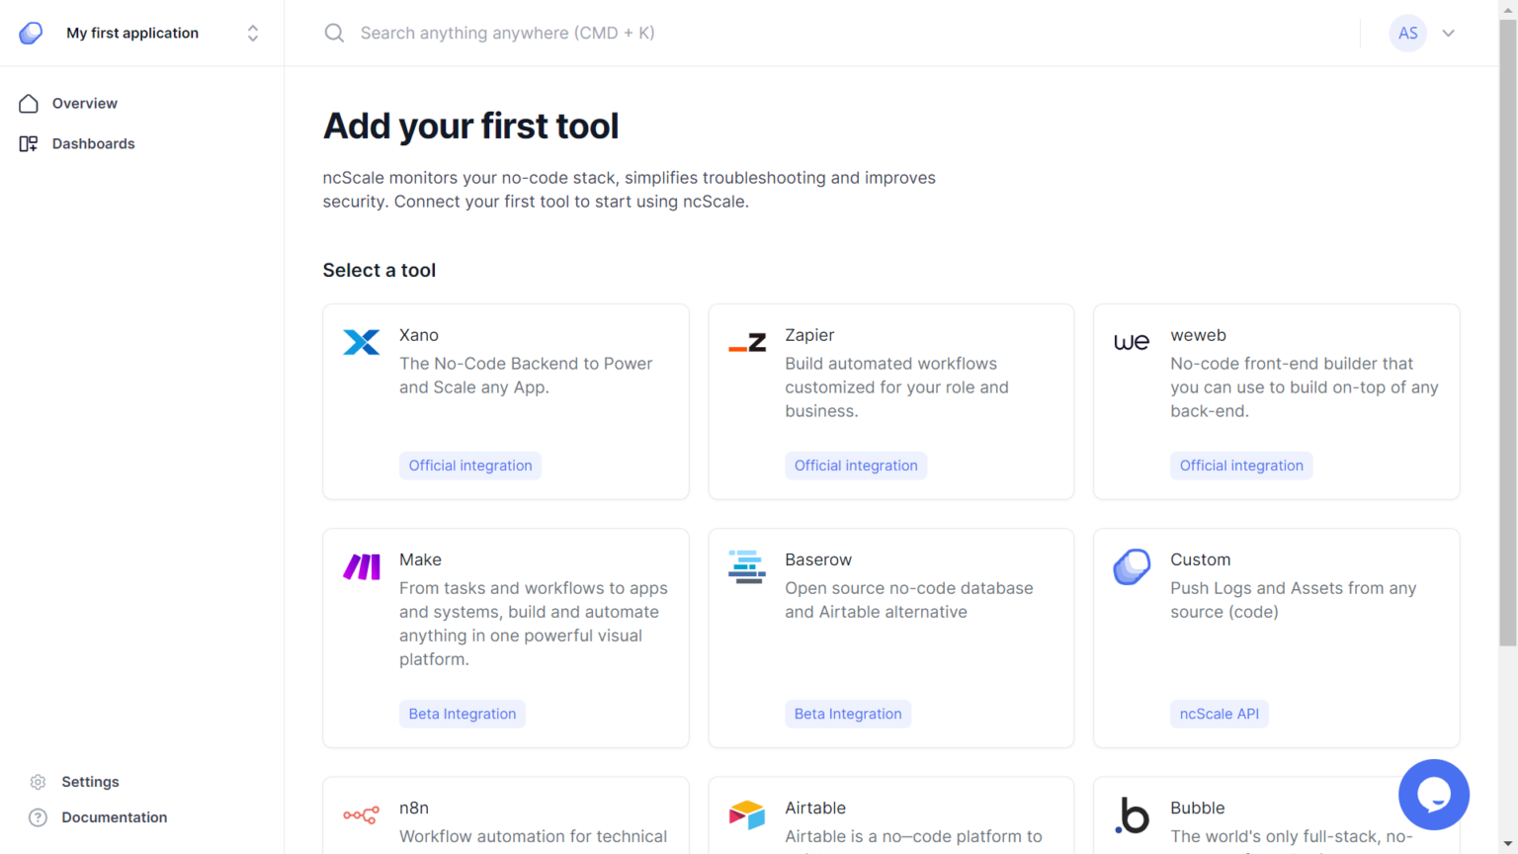Click the Xano logo icon
1518x854 pixels.
click(x=361, y=342)
